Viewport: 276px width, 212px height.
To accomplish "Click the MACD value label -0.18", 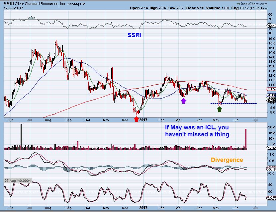I will pos(272,169).
